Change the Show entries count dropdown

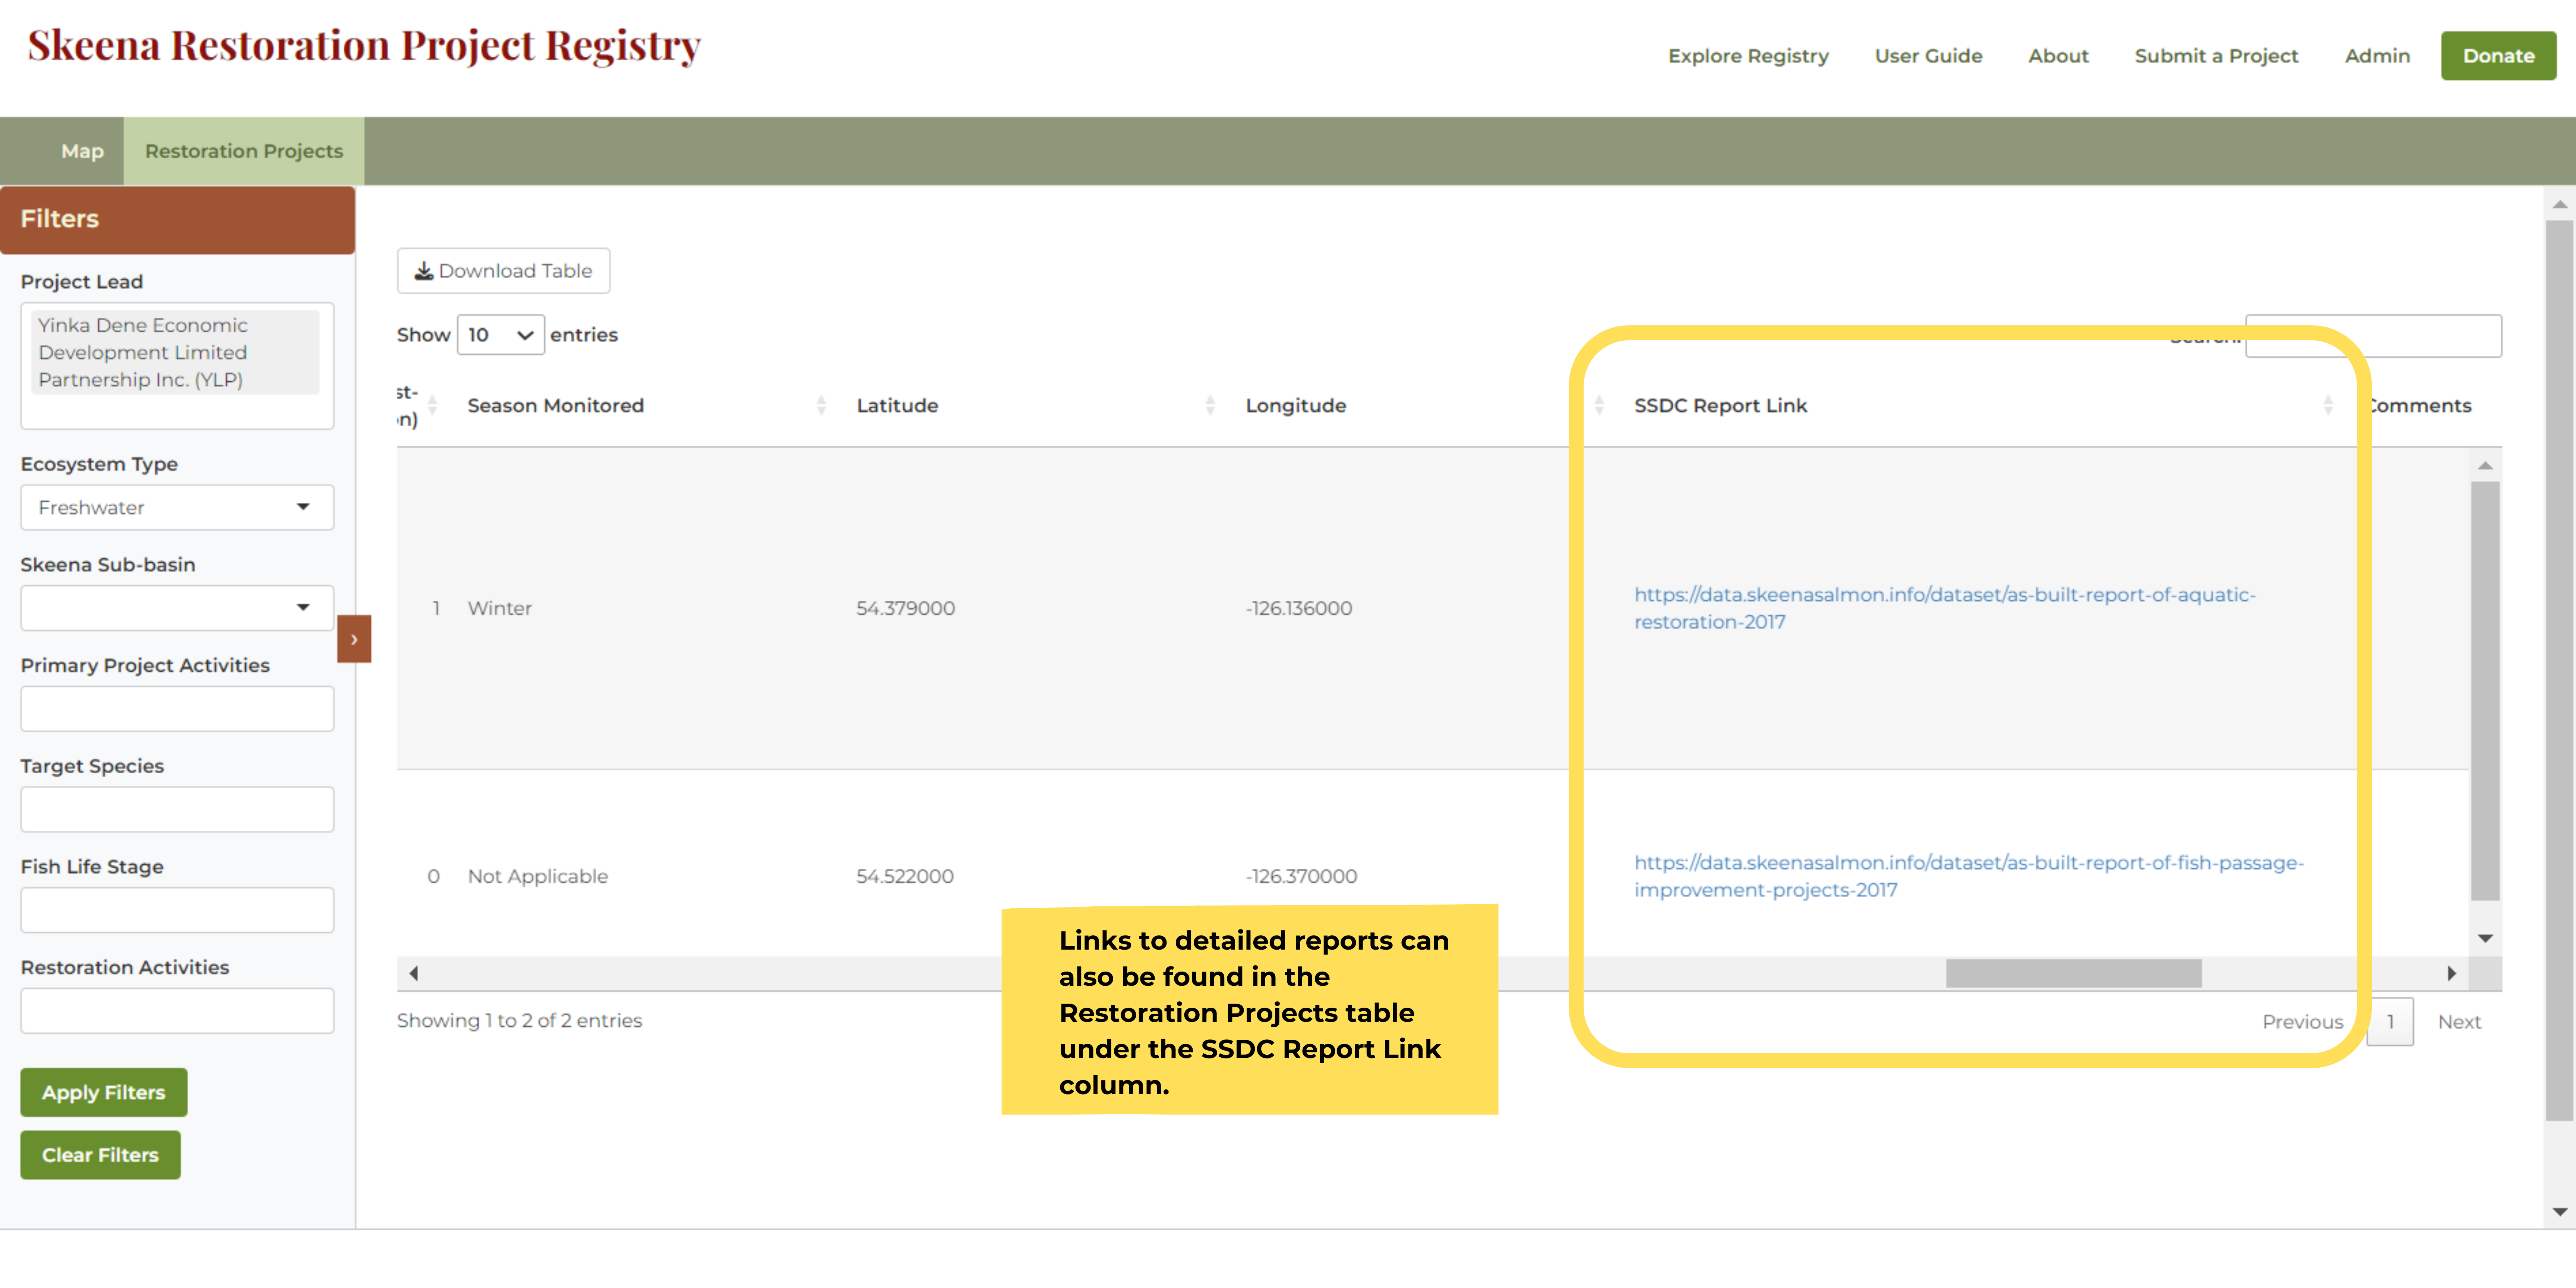500,335
